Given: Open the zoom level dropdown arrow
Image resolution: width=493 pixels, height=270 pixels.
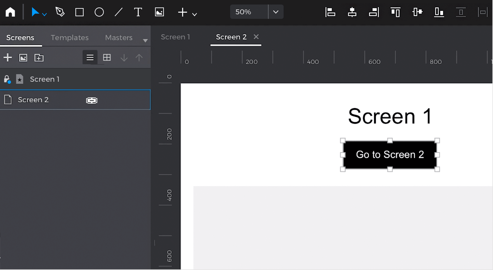Looking at the screenshot, I should coord(276,12).
